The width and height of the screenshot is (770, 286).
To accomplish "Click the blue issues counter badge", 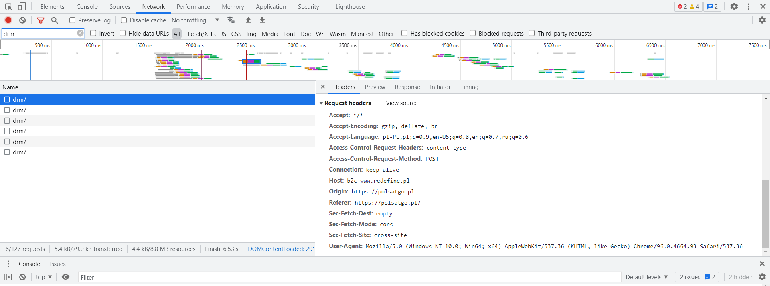I will pyautogui.click(x=713, y=6).
